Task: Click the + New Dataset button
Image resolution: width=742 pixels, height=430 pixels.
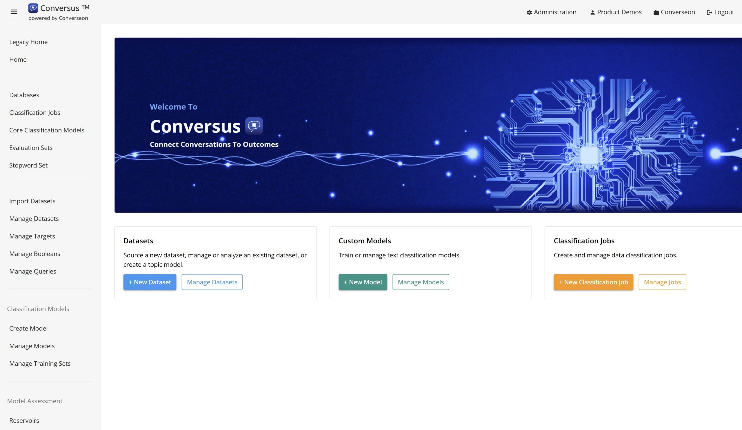Action: point(150,282)
